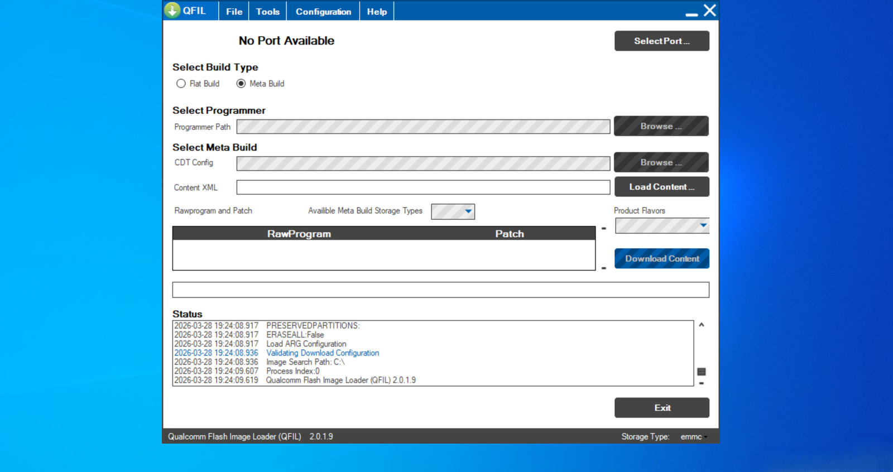
Task: Click the Status log scrollbar thumb
Action: (702, 372)
